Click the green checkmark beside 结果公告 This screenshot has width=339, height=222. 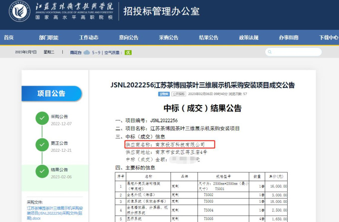click(42, 172)
